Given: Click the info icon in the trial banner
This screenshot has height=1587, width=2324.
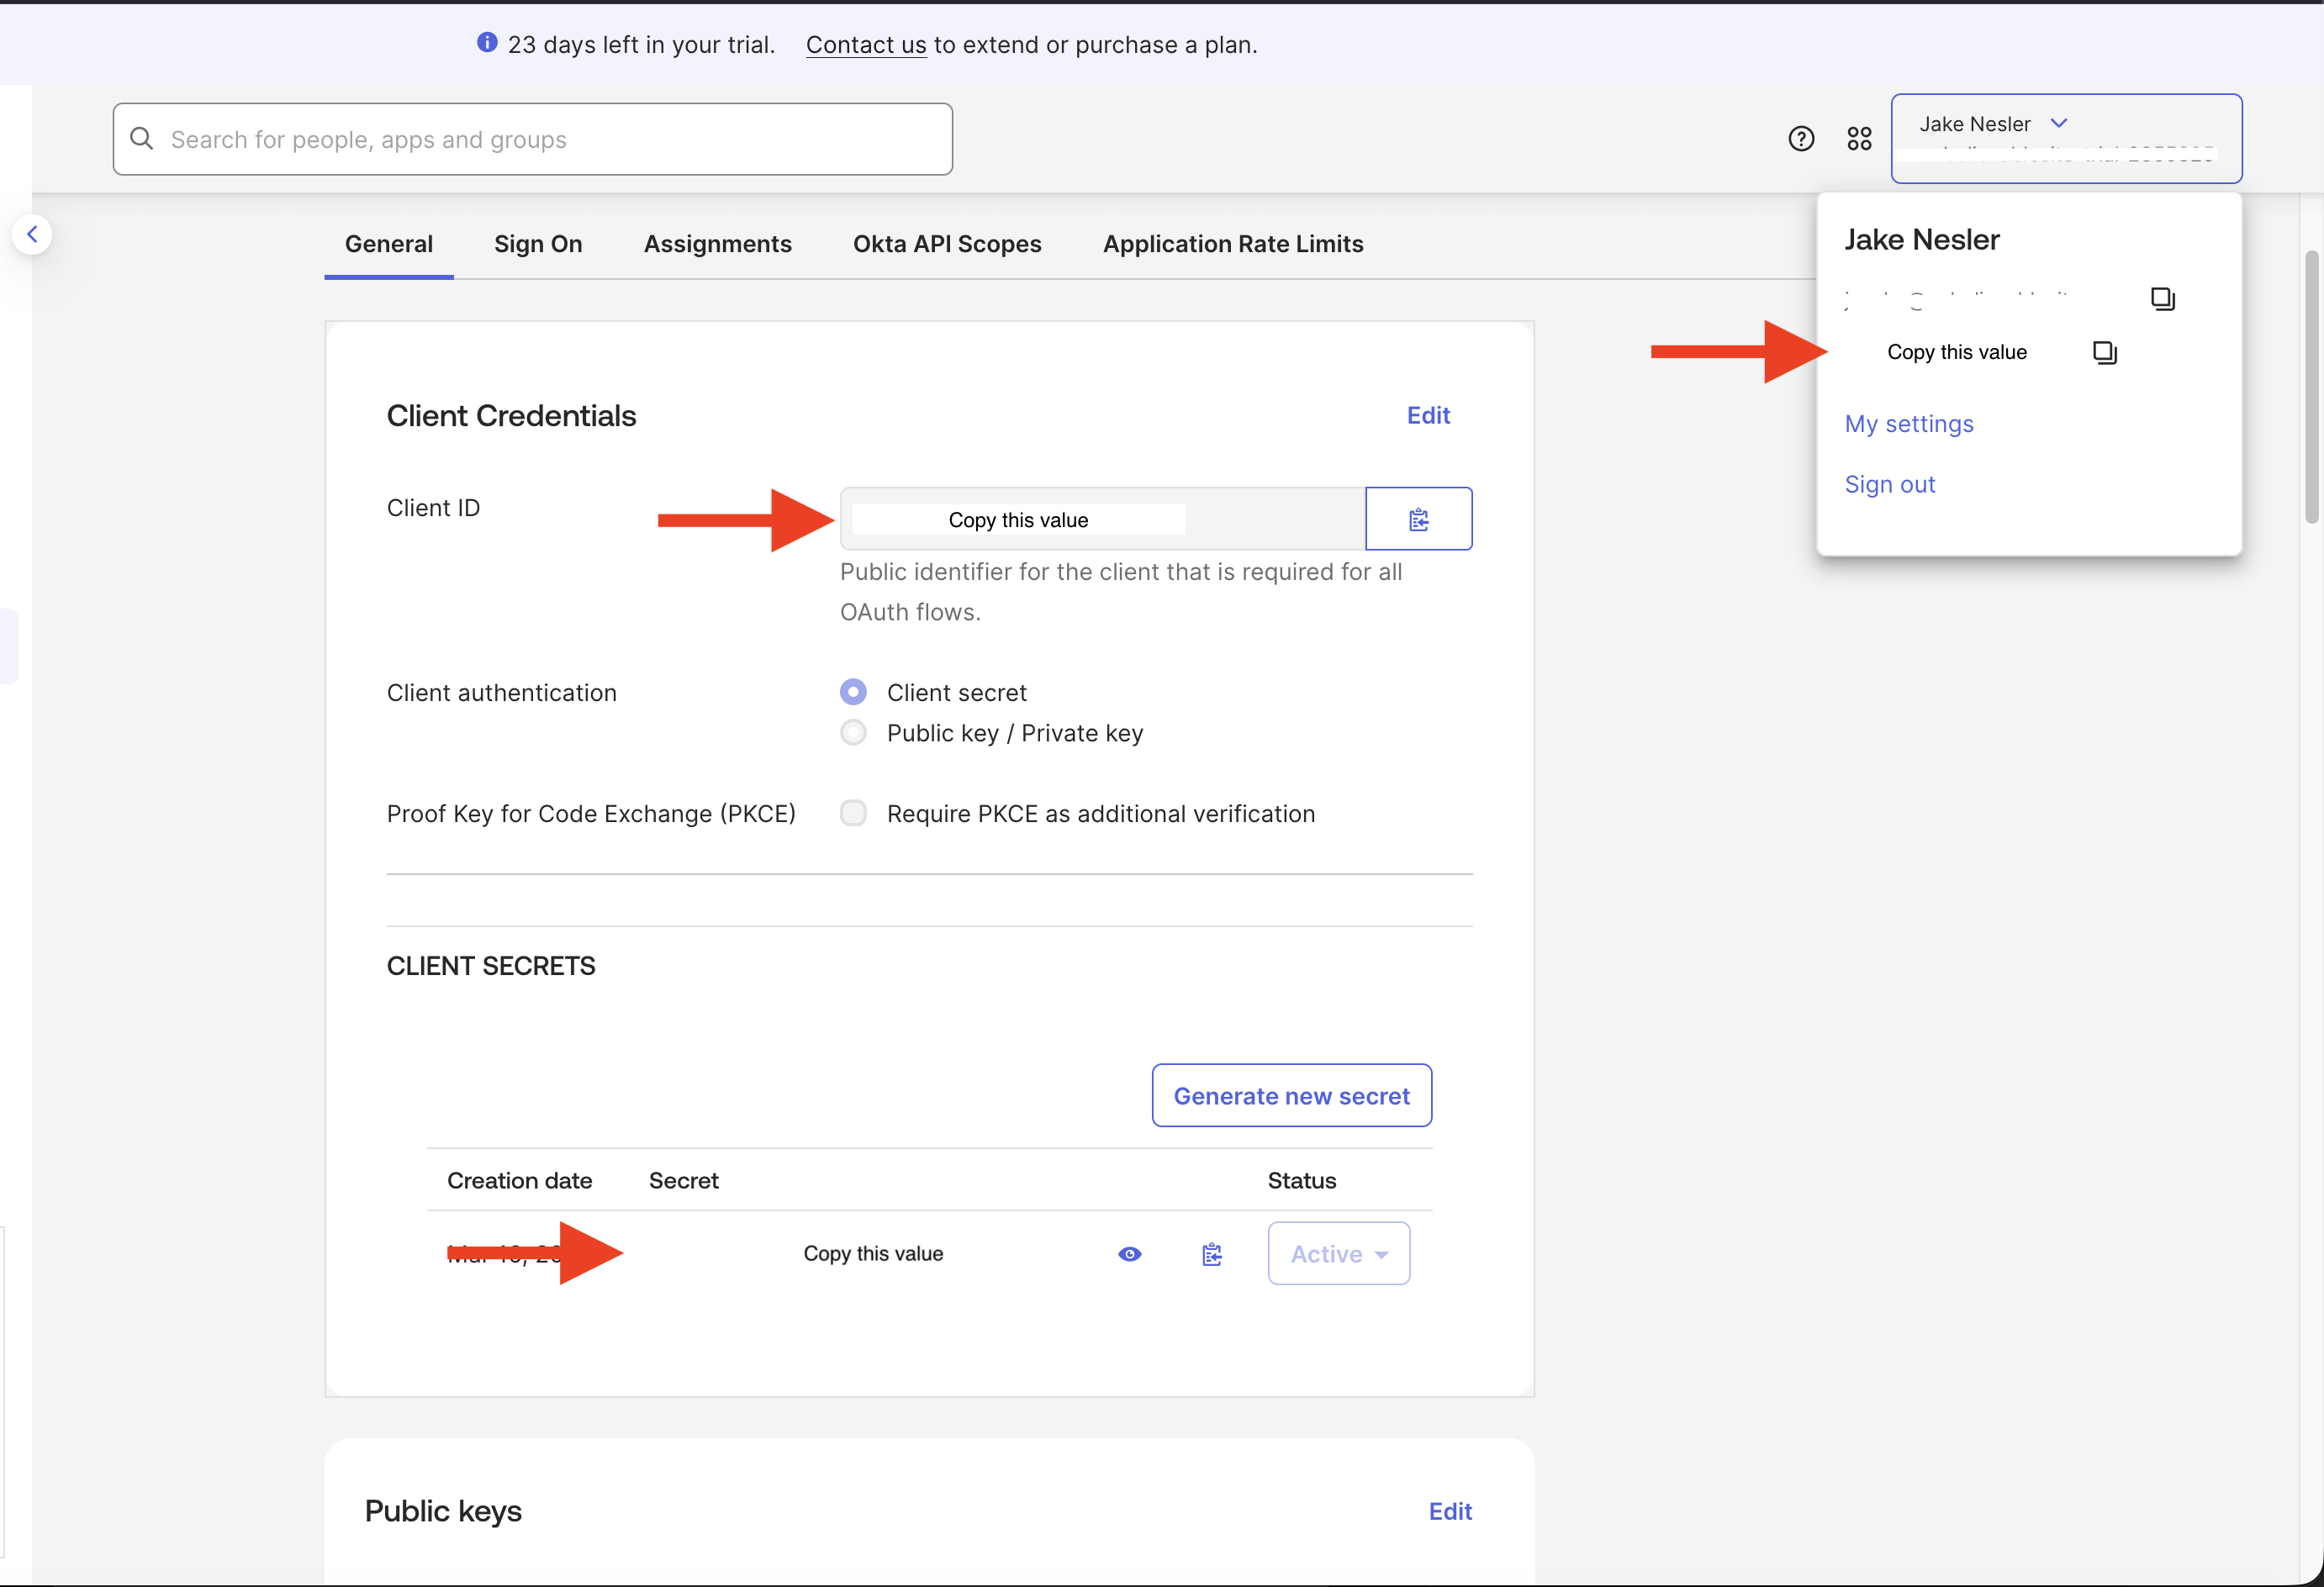Looking at the screenshot, I should click(x=487, y=42).
